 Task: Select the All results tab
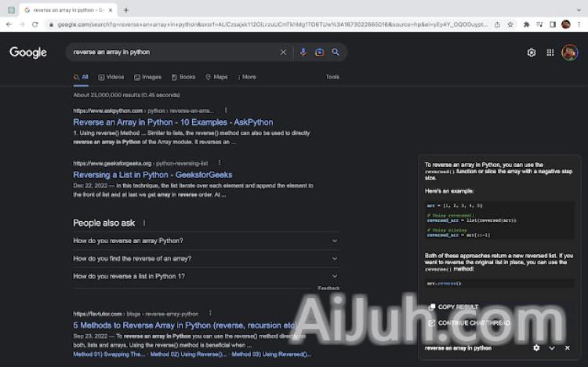(81, 77)
